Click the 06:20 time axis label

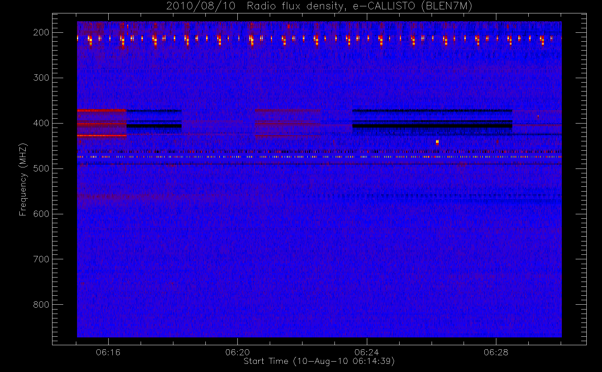(x=237, y=352)
